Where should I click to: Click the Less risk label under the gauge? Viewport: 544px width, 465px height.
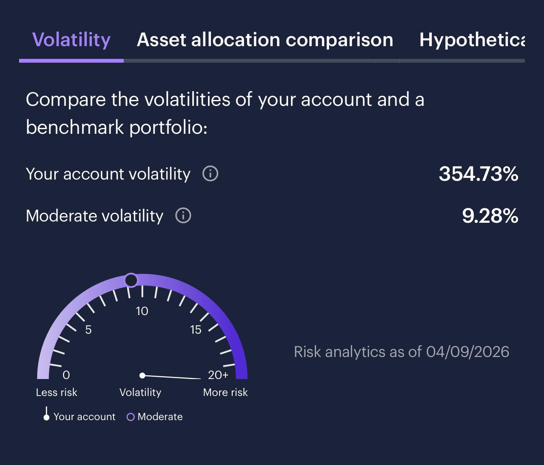[x=57, y=393]
